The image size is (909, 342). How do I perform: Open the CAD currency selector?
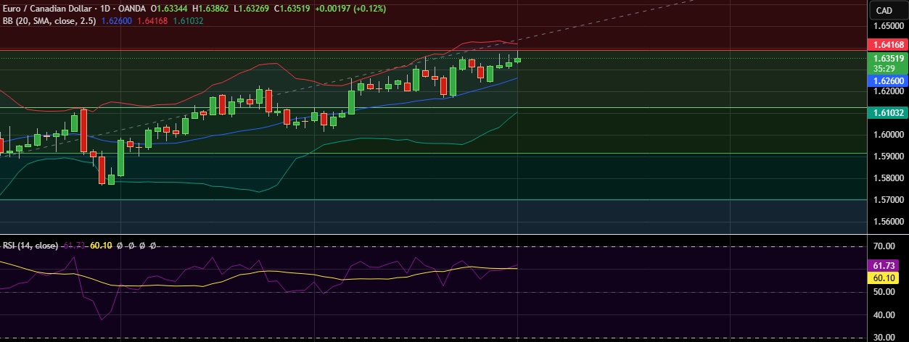(884, 10)
